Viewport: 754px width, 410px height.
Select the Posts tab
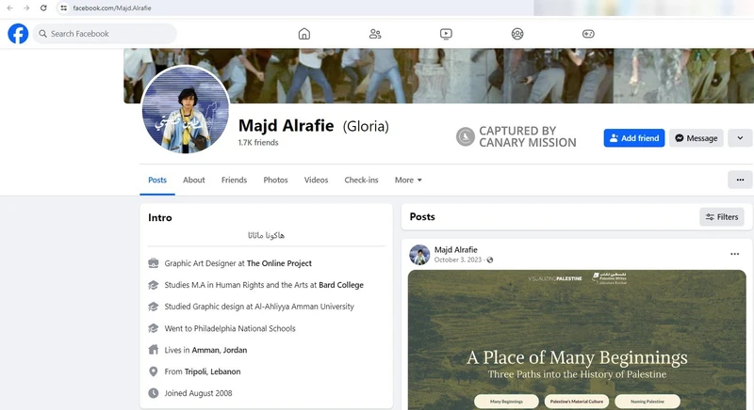[x=157, y=180]
